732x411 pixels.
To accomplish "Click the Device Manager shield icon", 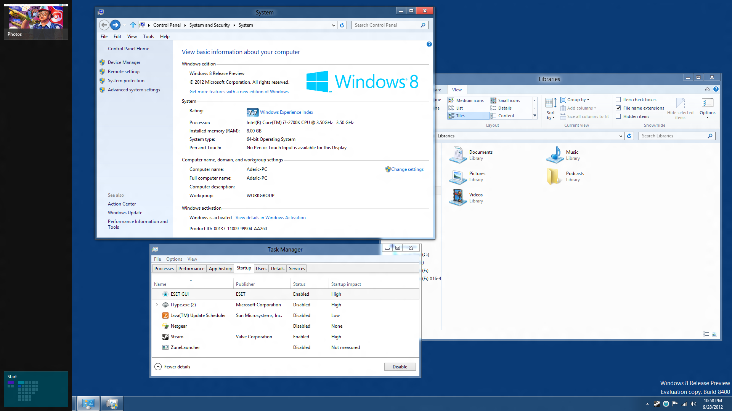I will point(102,62).
